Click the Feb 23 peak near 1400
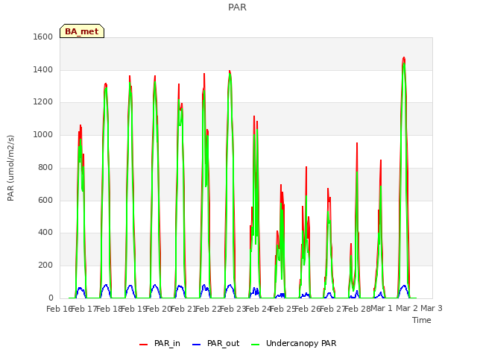 pyautogui.click(x=230, y=72)
